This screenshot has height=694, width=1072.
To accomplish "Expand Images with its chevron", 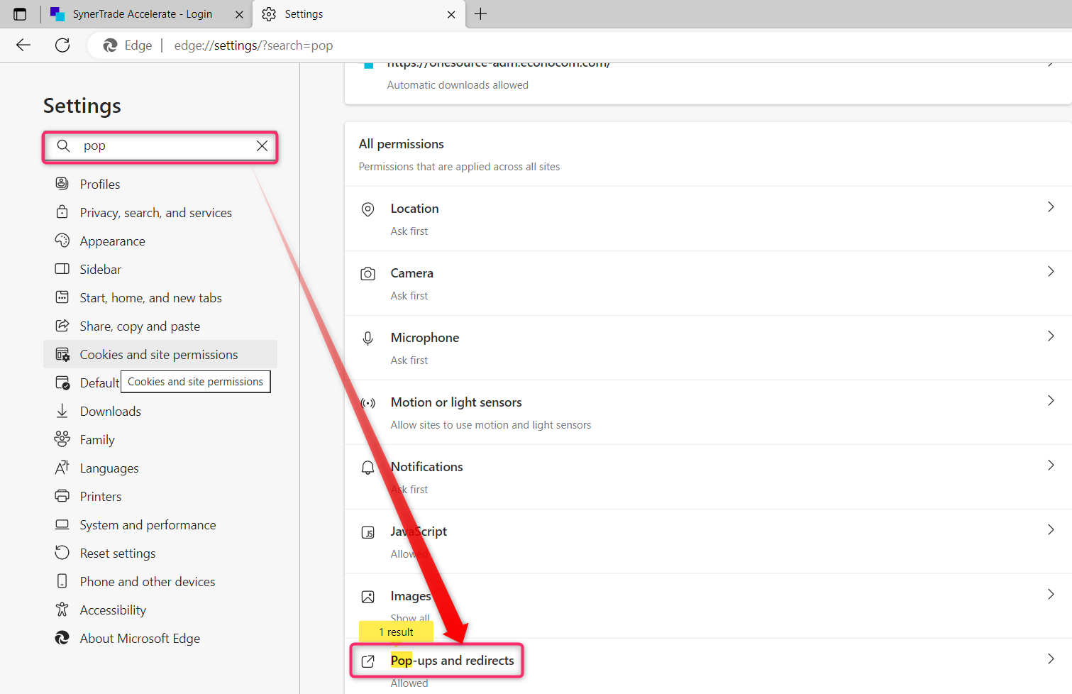I will (x=1051, y=595).
